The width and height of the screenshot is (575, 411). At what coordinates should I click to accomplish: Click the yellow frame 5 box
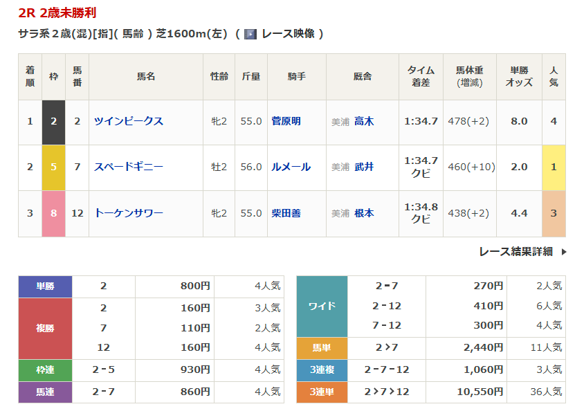point(54,167)
